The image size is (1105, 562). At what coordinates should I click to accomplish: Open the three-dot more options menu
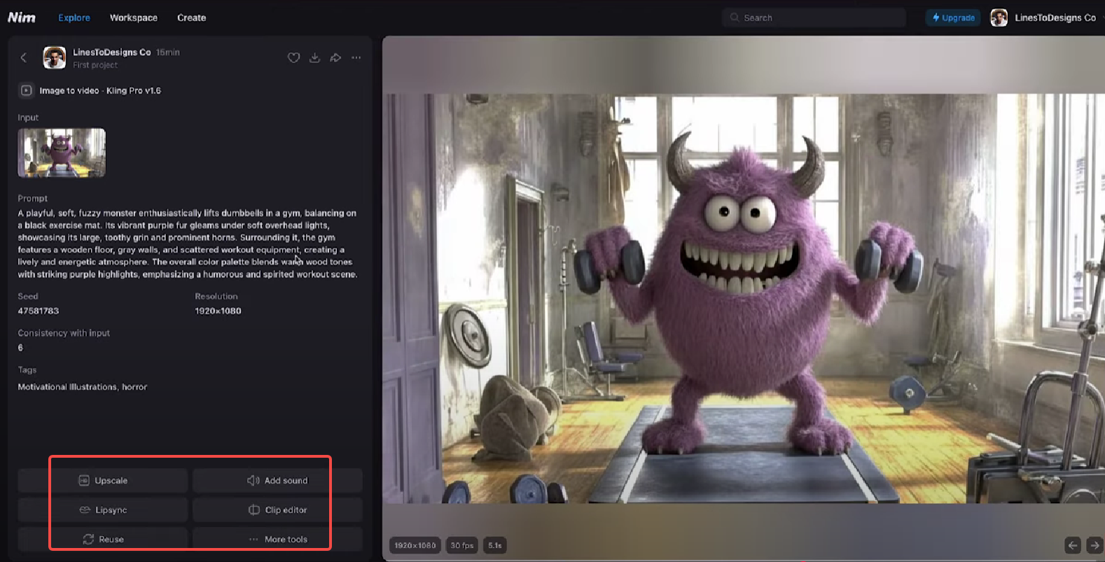pos(356,57)
